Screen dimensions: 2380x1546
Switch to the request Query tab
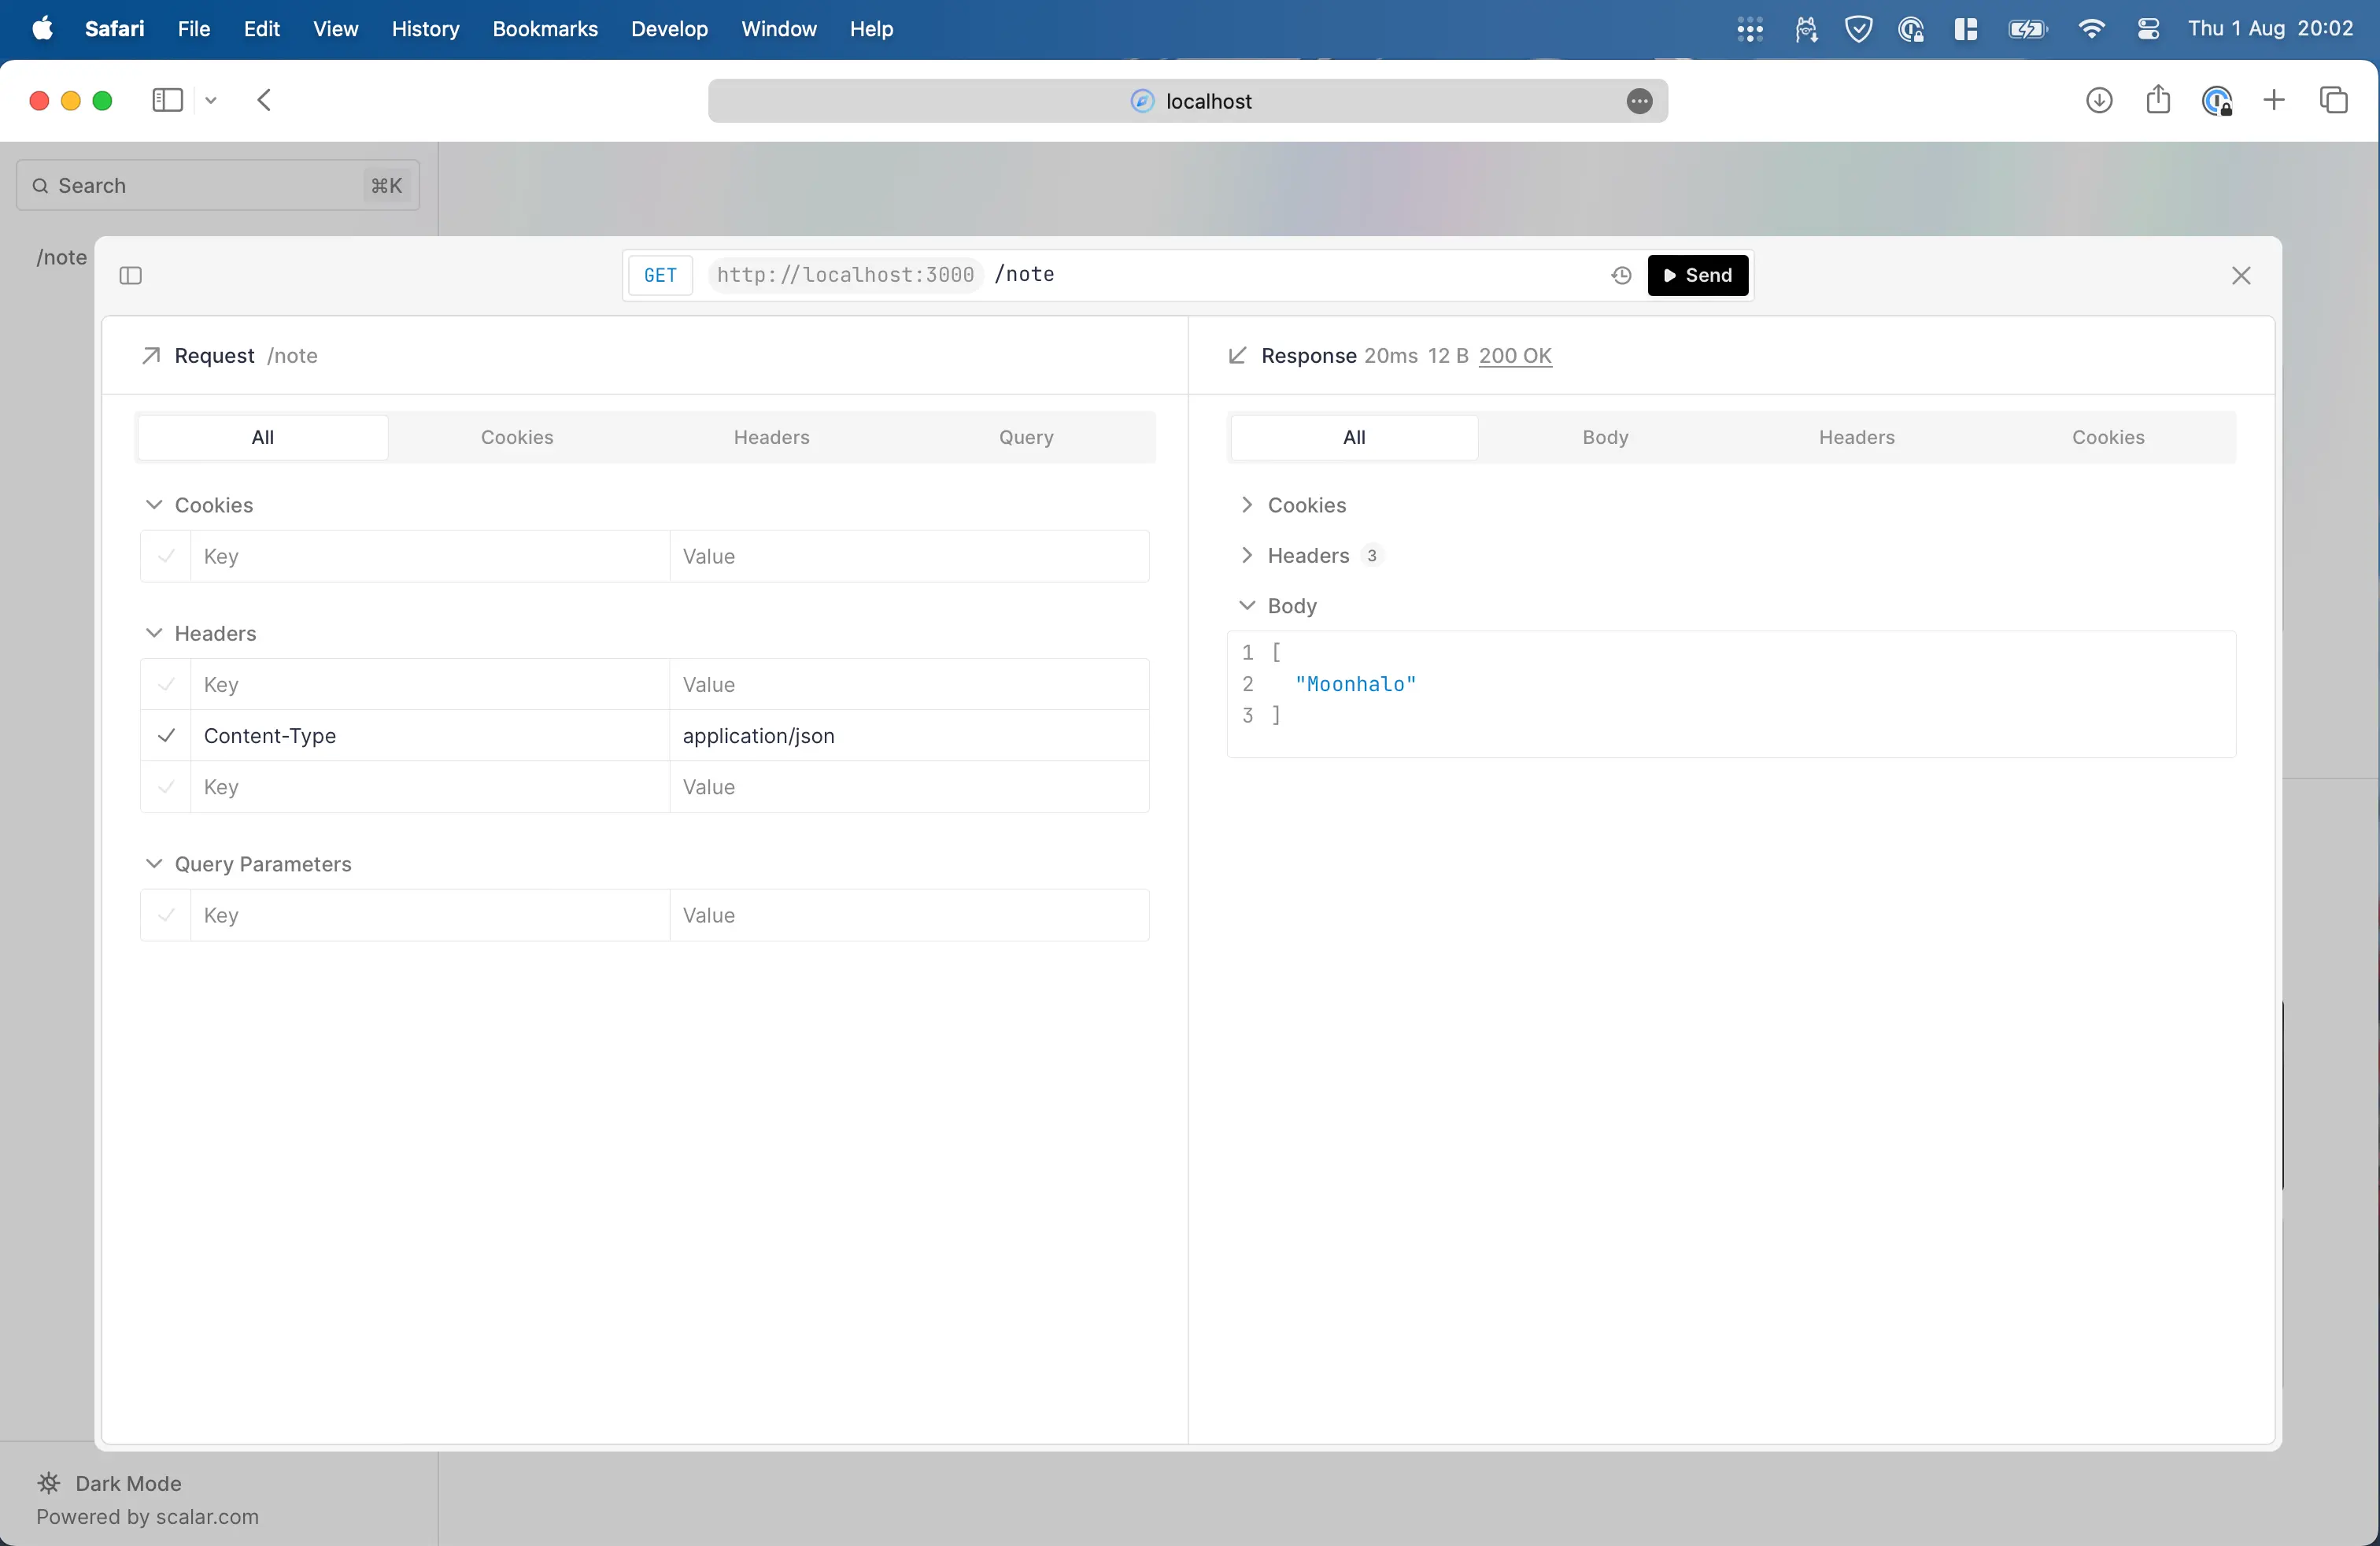(x=1026, y=437)
